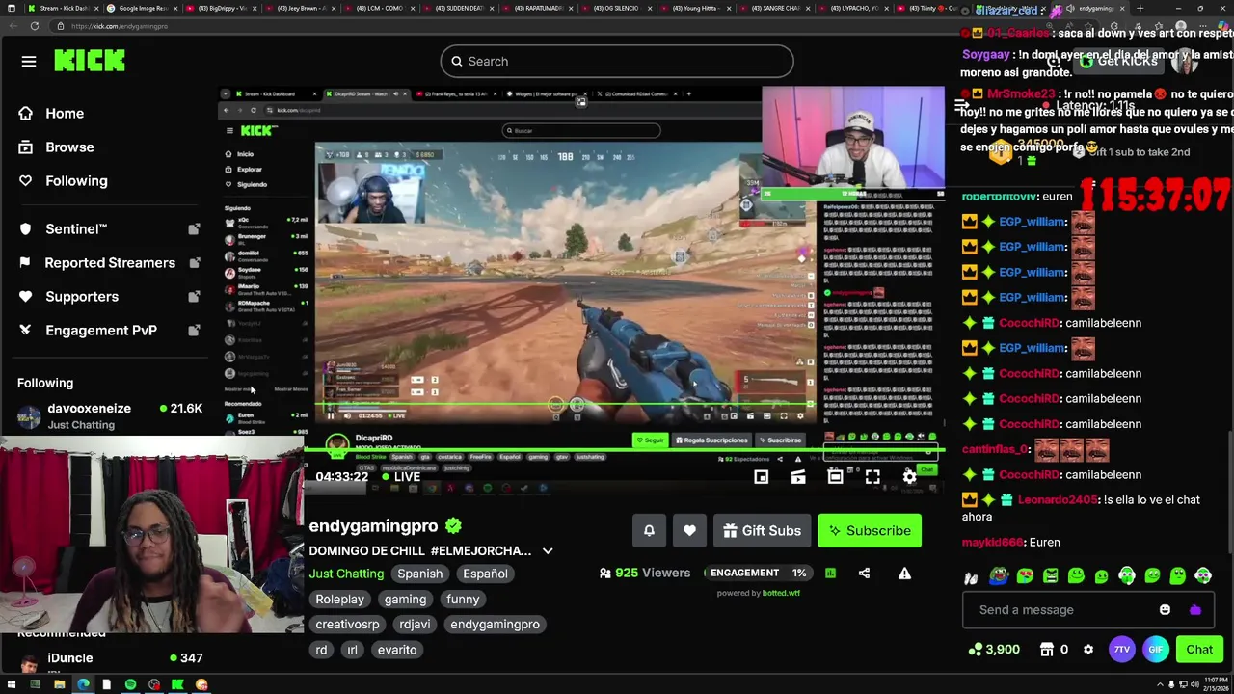Click purple icon in chat input
The width and height of the screenshot is (1234, 694).
click(x=1195, y=610)
